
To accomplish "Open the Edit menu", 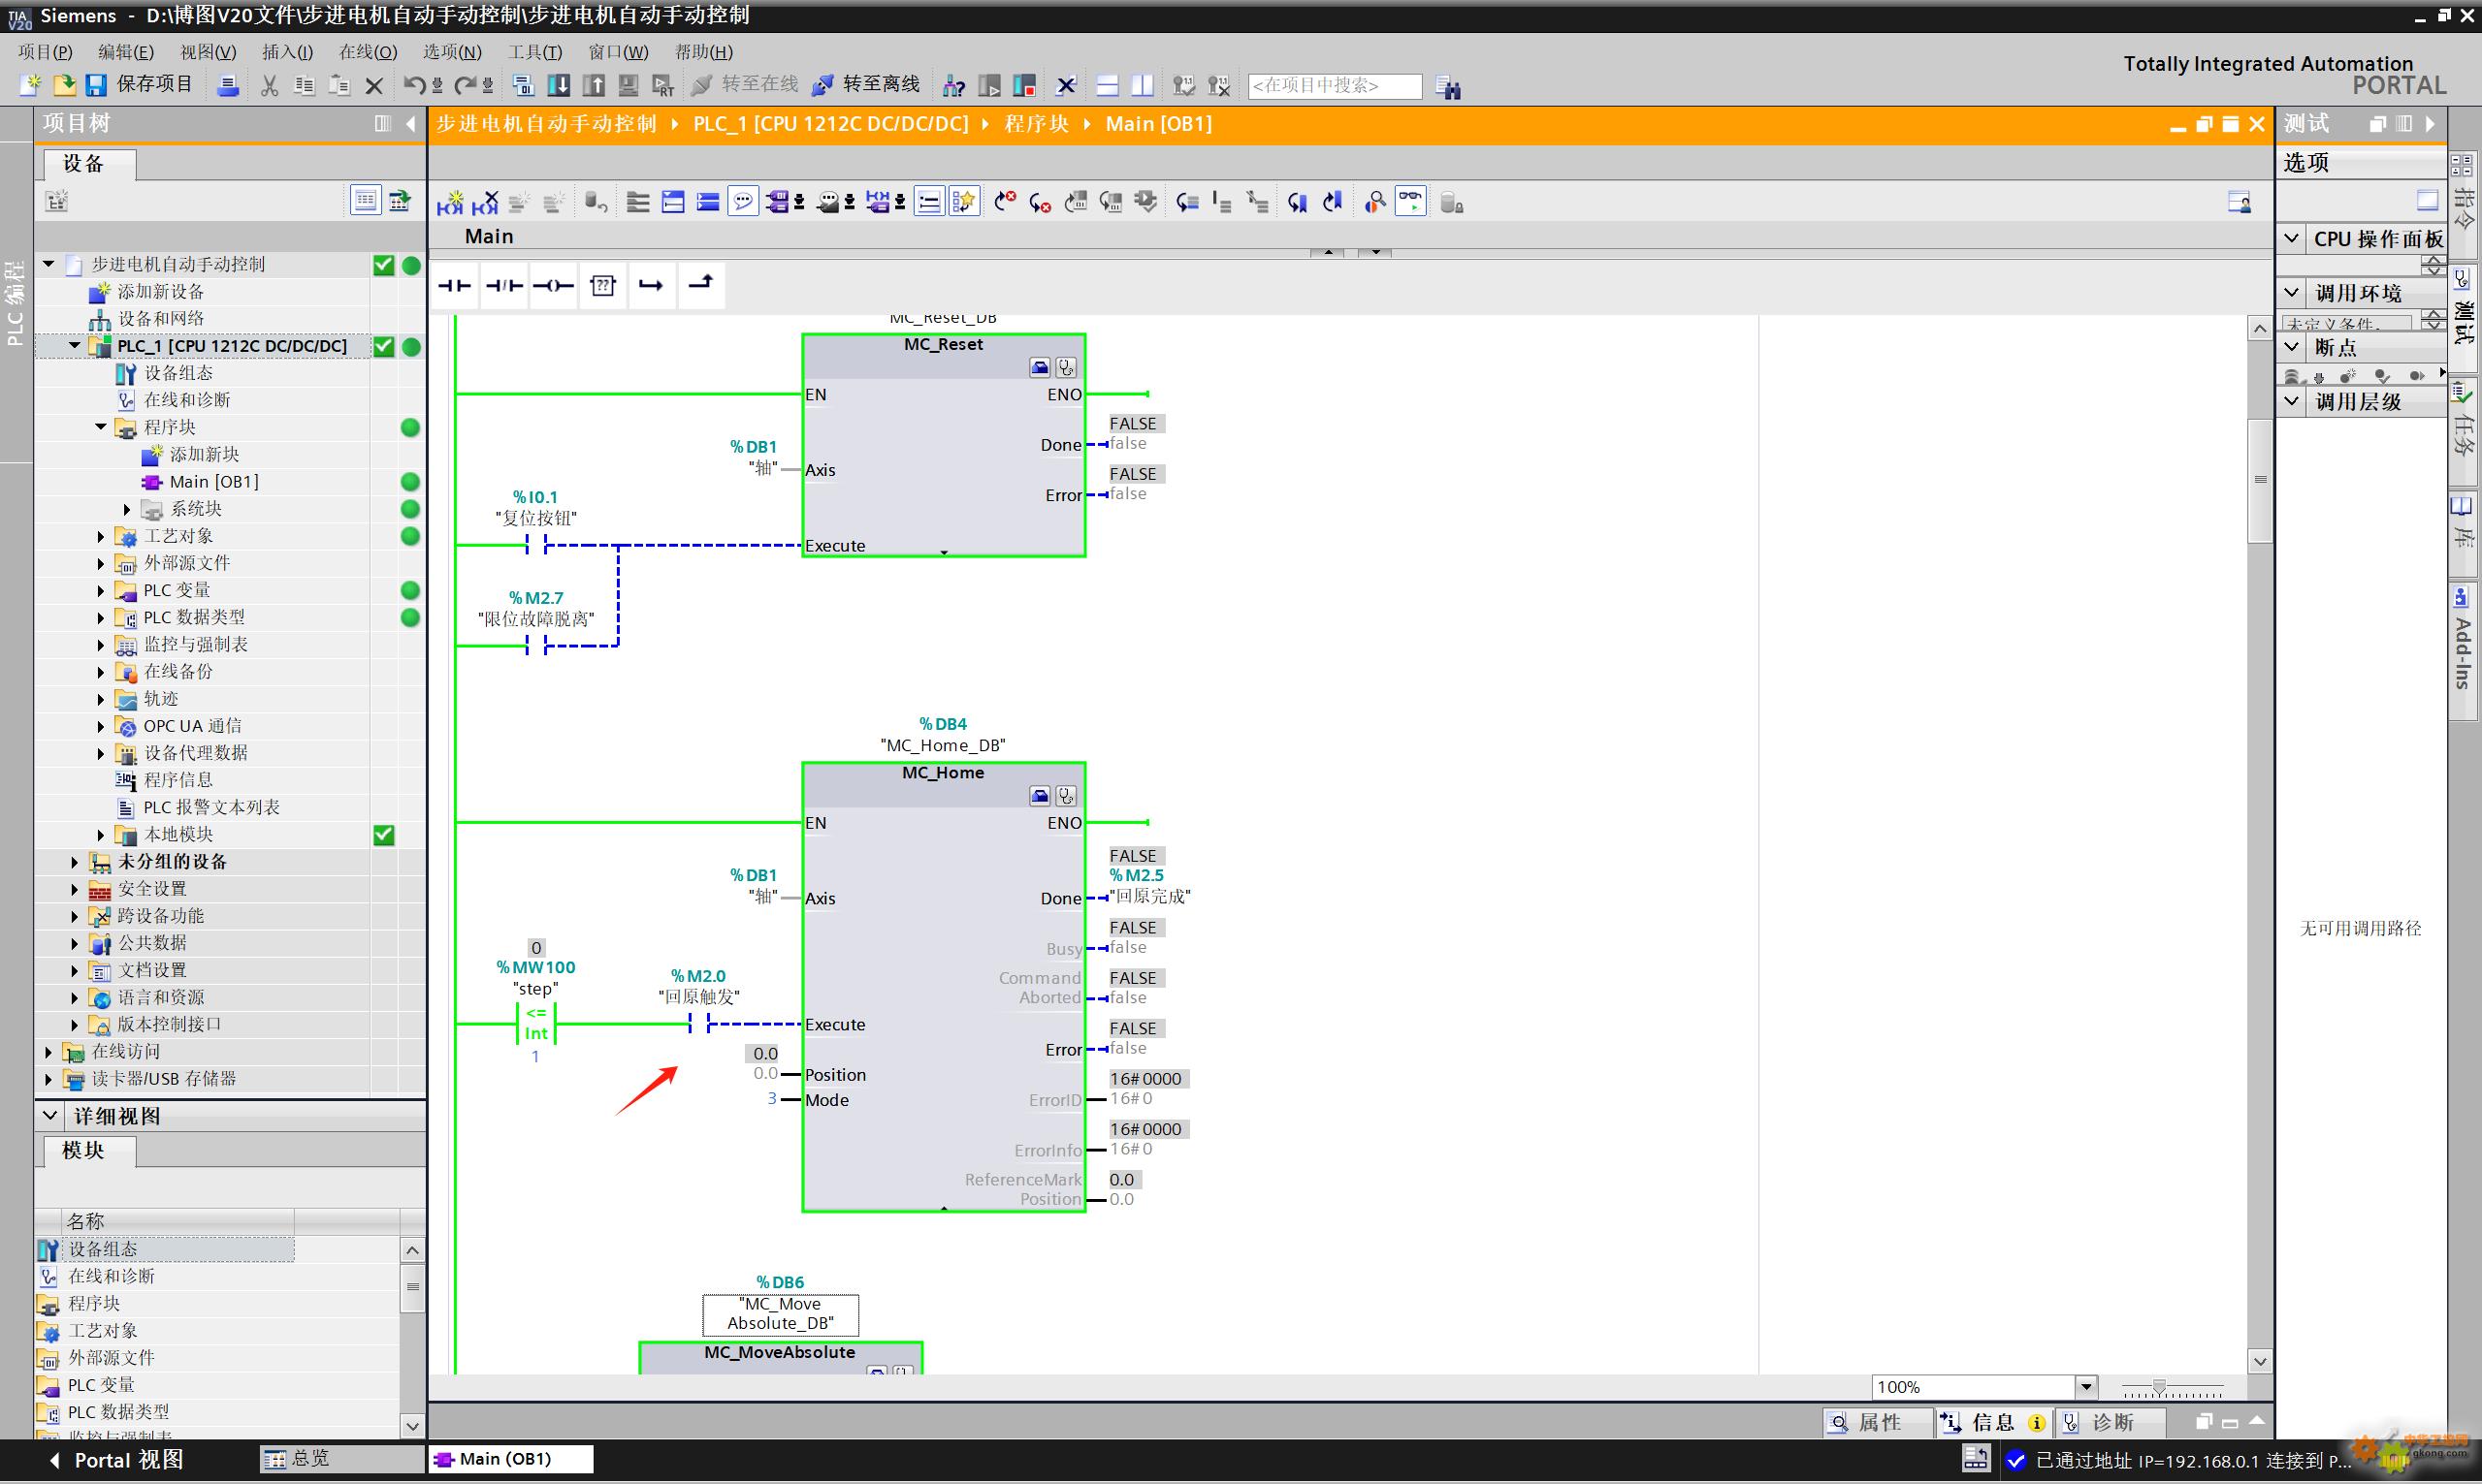I will coord(126,52).
